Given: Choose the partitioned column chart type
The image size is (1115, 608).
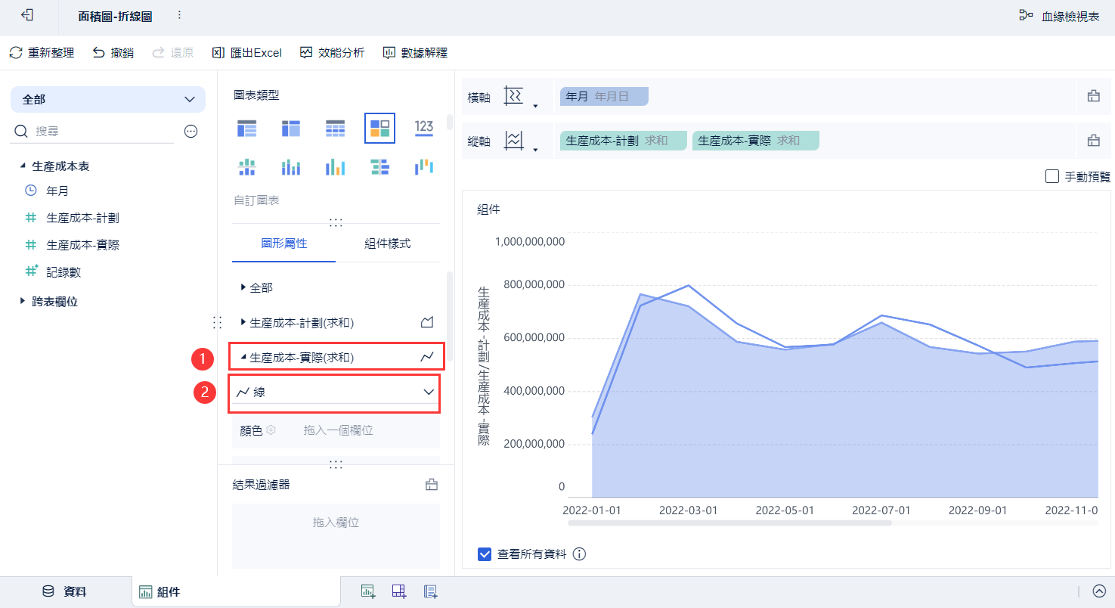Looking at the screenshot, I should click(x=247, y=167).
